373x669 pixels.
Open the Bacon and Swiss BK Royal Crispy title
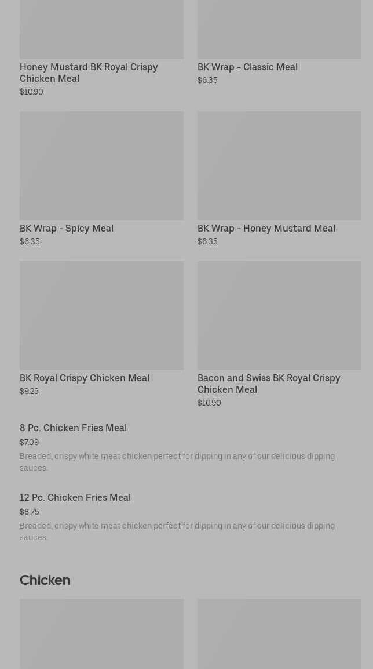click(x=269, y=384)
